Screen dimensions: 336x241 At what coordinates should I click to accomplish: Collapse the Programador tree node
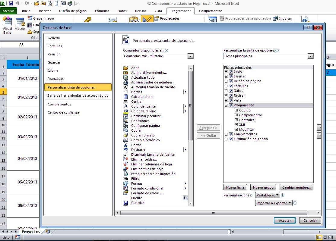pyautogui.click(x=226, y=105)
